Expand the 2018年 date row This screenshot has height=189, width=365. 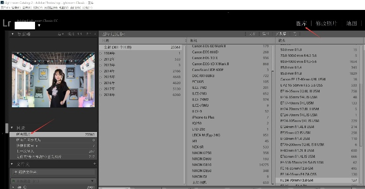(101, 95)
